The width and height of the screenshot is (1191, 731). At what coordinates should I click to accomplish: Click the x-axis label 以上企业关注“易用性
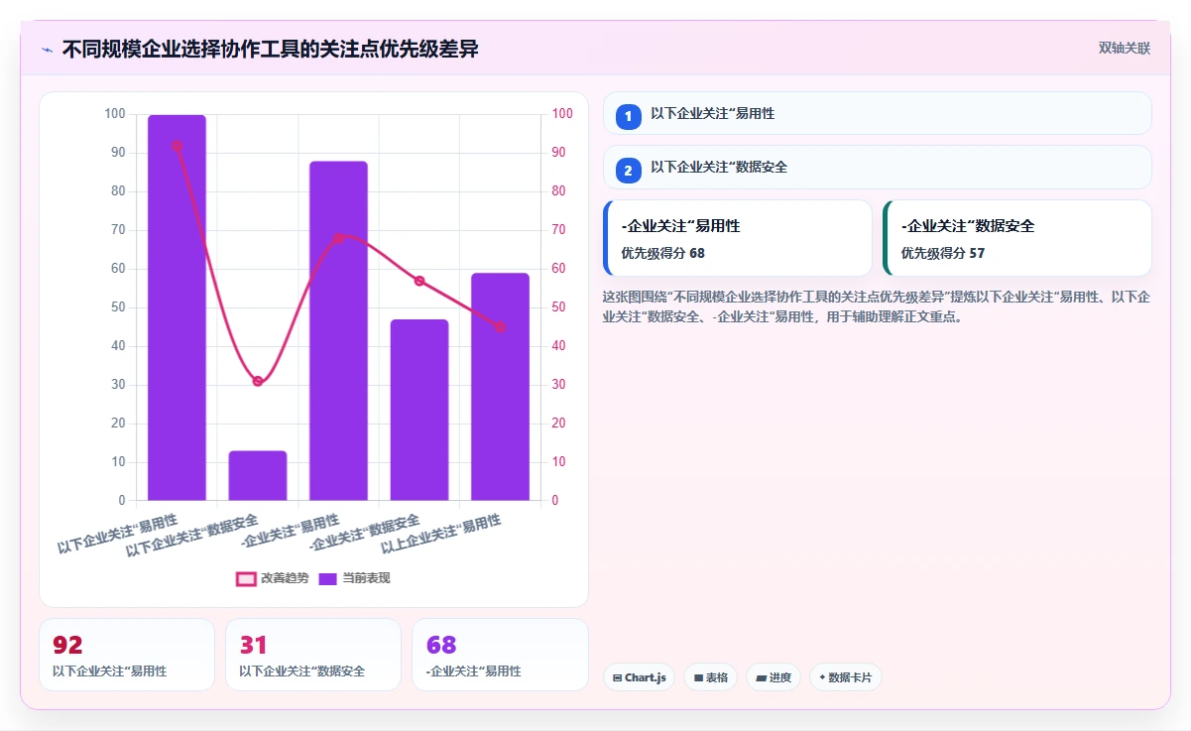441,536
